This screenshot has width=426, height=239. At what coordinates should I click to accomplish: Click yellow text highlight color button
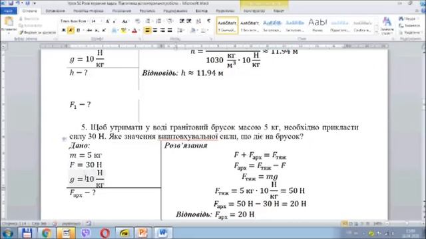[124, 31]
